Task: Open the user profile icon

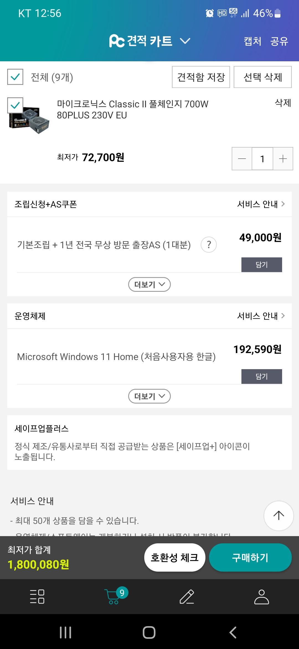Action: [x=261, y=596]
